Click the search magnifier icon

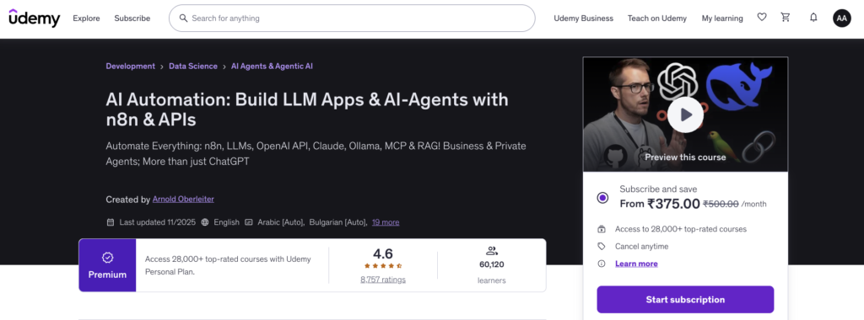point(183,19)
